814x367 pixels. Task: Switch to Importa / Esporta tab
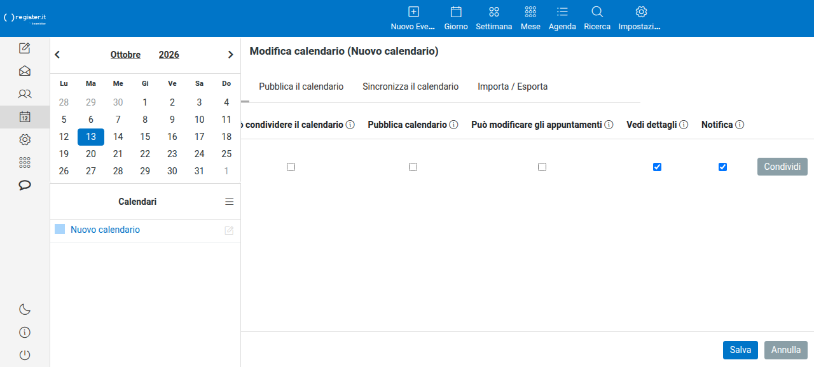click(513, 87)
